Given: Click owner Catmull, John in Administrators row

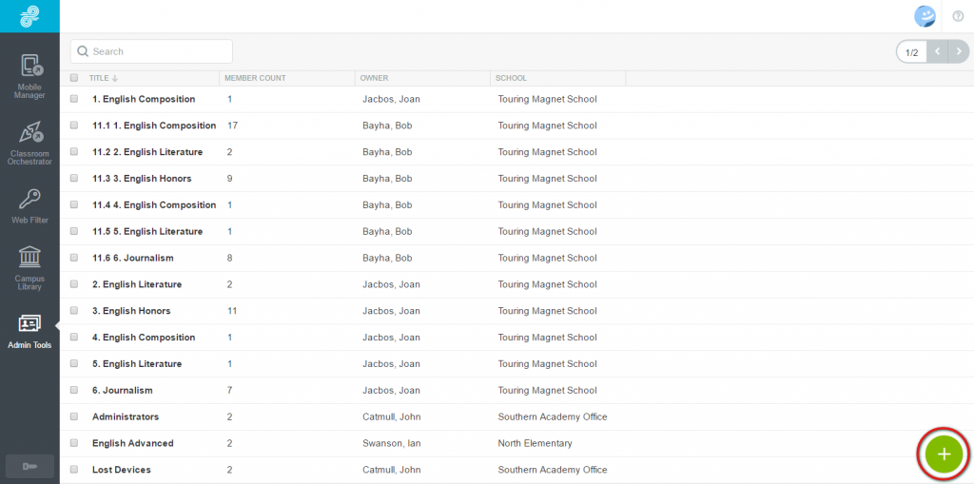Looking at the screenshot, I should 391,416.
